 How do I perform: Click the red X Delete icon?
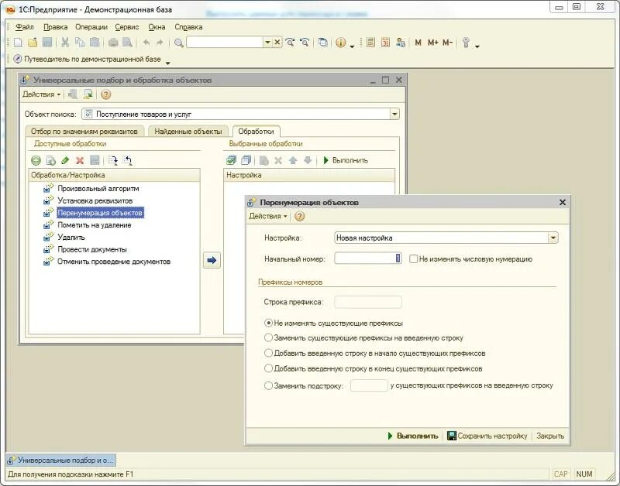pos(80,160)
